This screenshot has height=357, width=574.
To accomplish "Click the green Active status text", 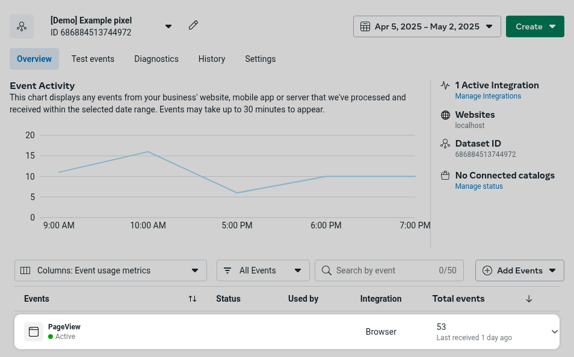I will (65, 337).
